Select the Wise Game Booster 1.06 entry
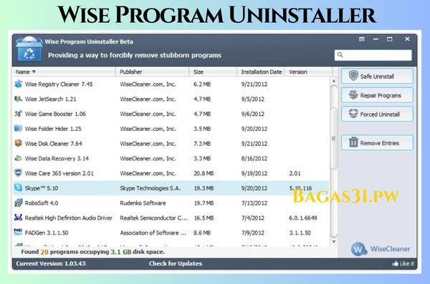430x284 pixels. pos(55,114)
